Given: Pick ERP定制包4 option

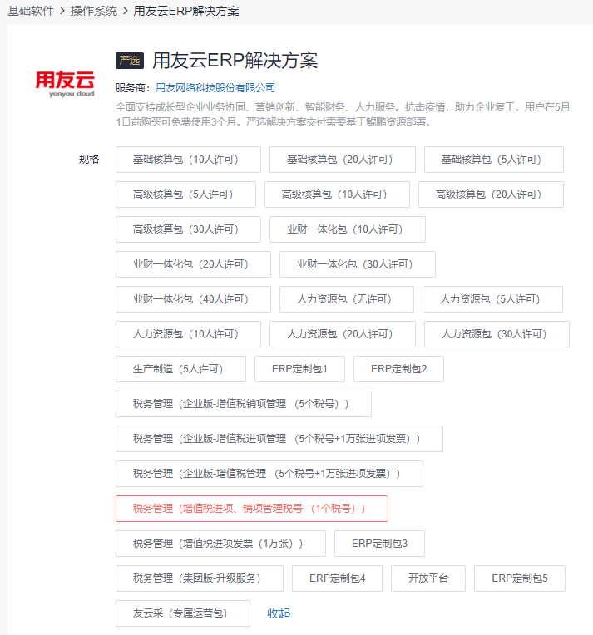Looking at the screenshot, I should 337,578.
